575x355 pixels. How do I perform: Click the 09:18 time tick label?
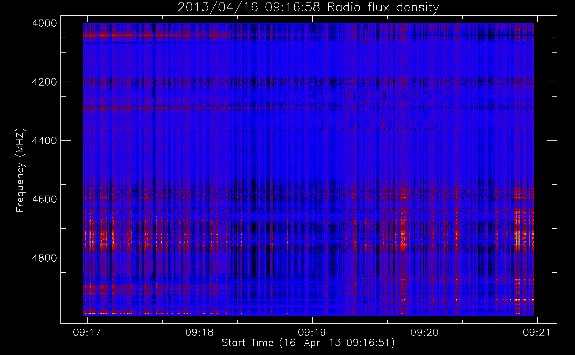coord(200,332)
